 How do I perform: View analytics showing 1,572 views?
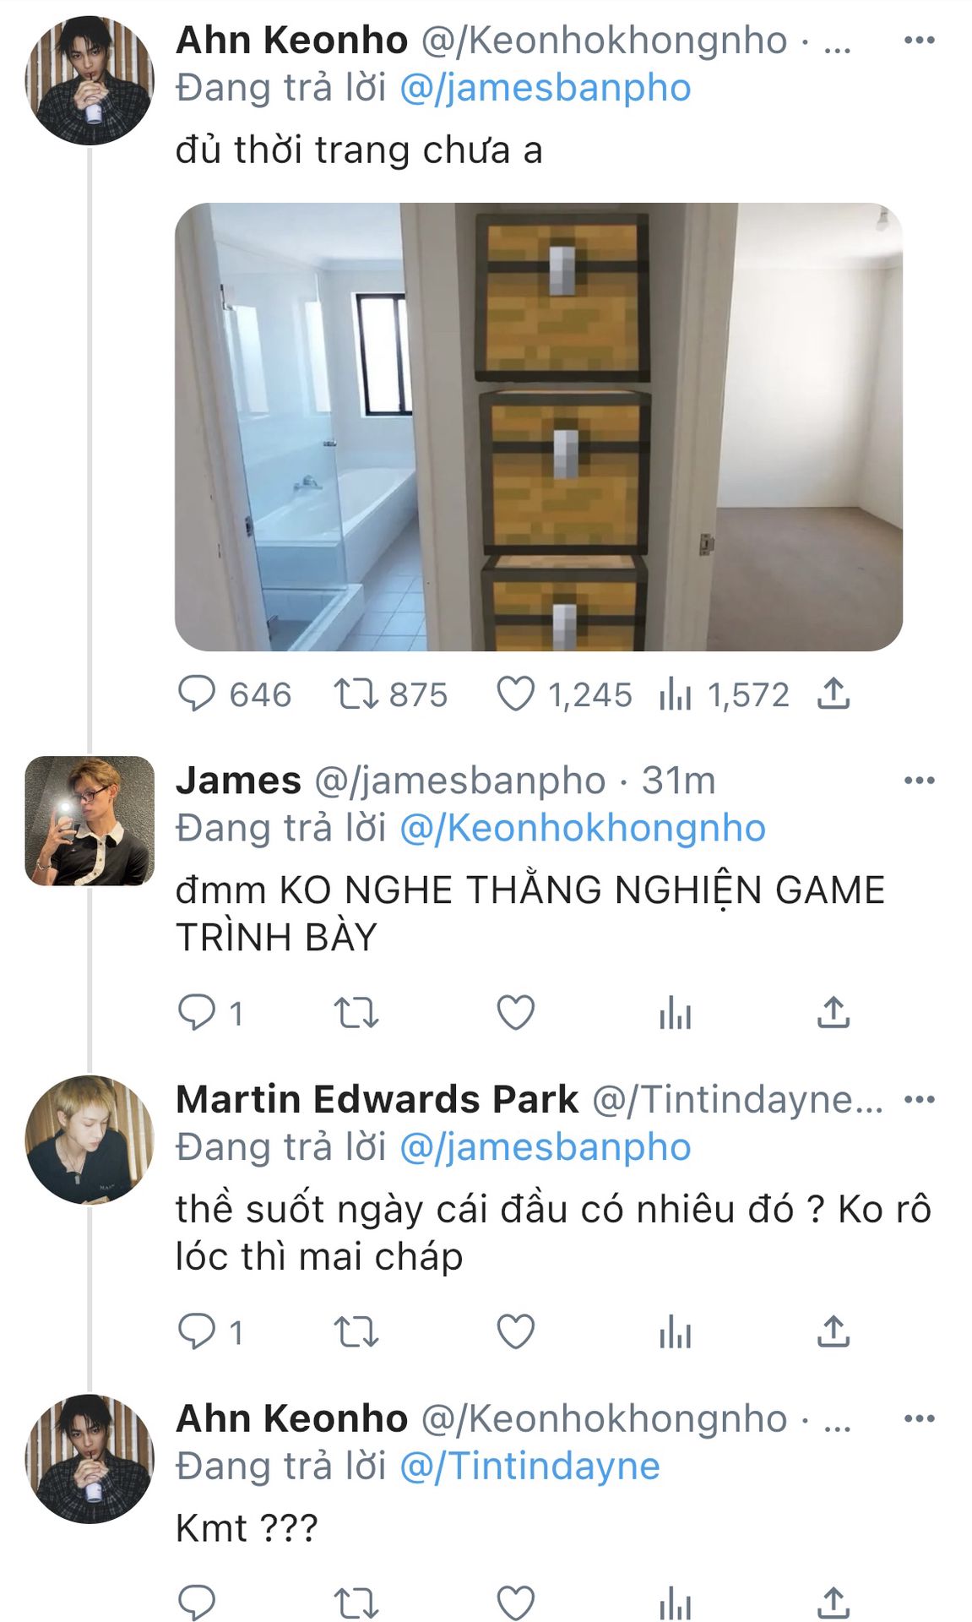[676, 694]
